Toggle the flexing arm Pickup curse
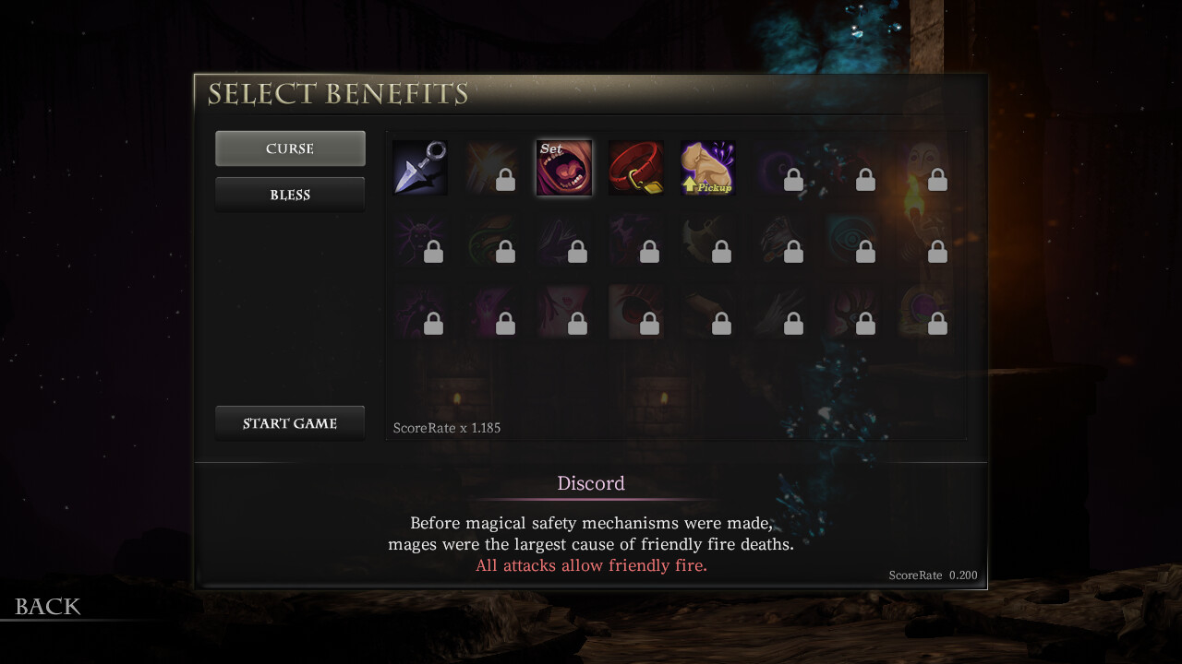Screen dimensions: 1182x664 (x=708, y=168)
